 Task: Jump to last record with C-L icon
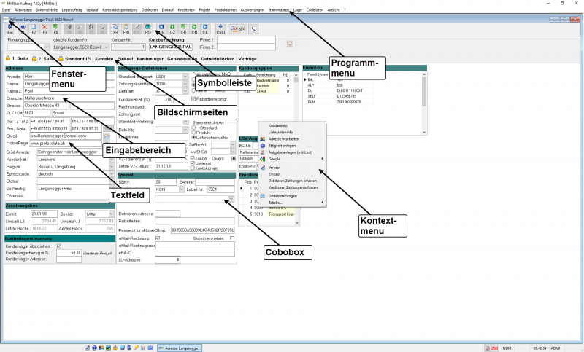[x=205, y=29]
